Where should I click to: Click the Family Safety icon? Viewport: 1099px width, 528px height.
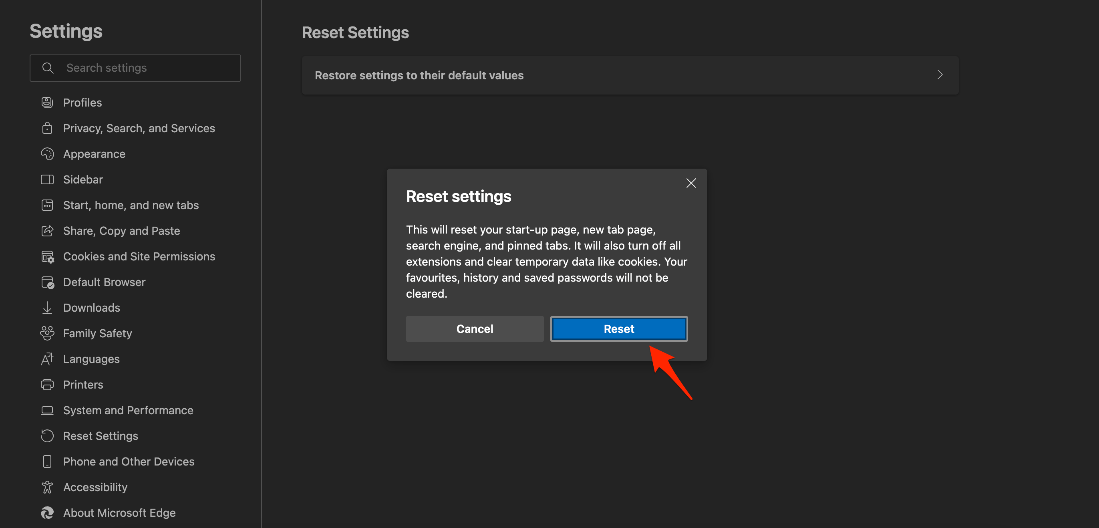tap(47, 333)
